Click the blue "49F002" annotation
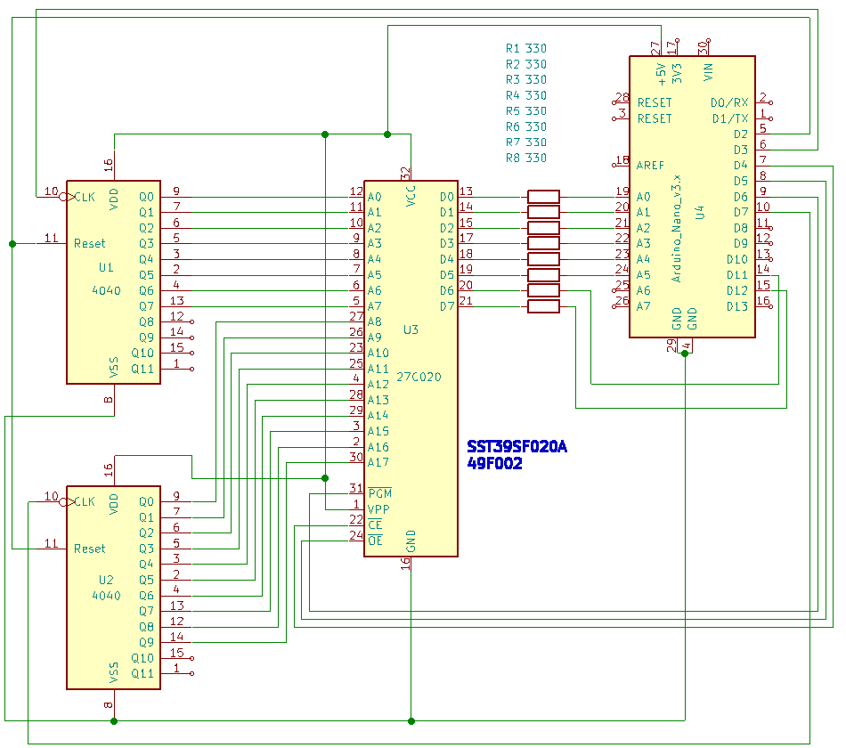Viewport: 846px width, 748px height. [495, 464]
